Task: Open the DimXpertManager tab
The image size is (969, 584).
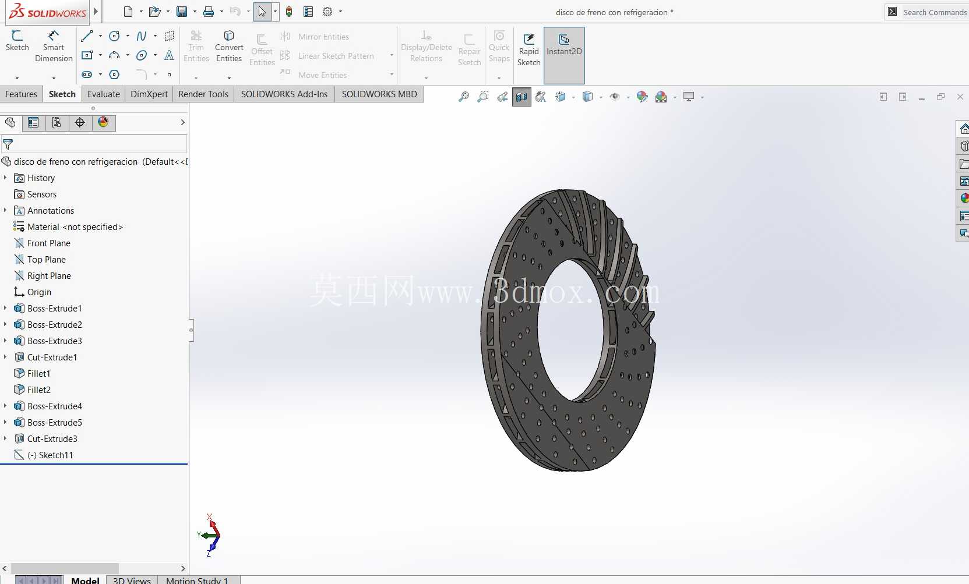Action: pyautogui.click(x=80, y=122)
